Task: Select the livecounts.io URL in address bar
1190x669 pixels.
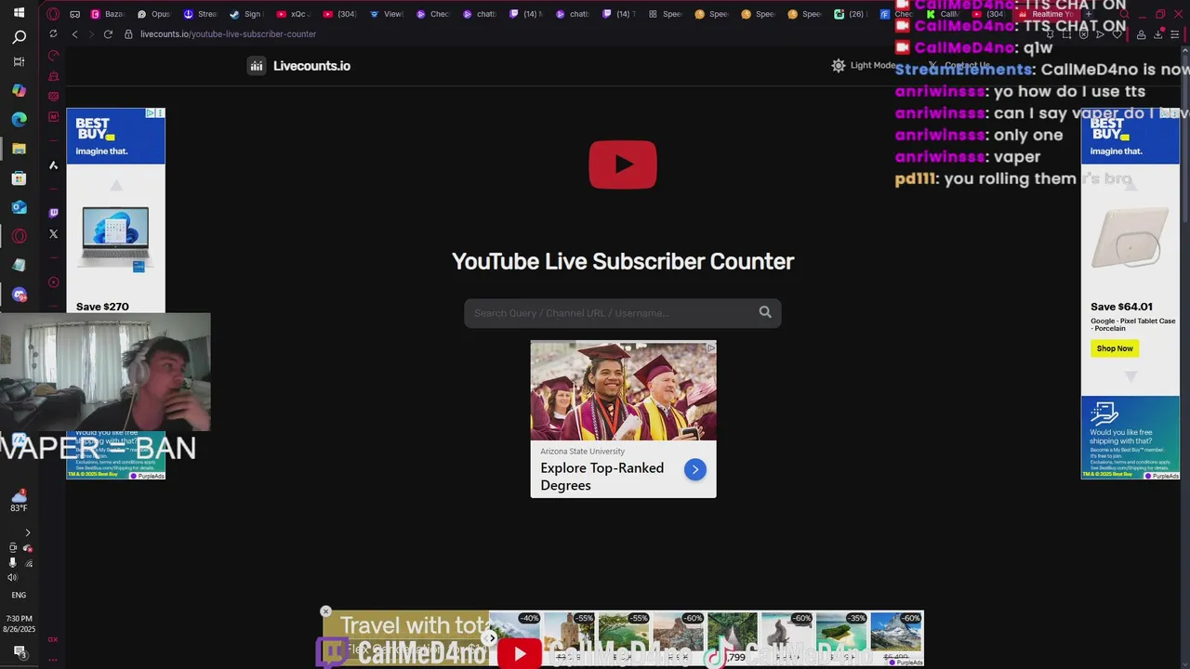Action: coord(228,33)
